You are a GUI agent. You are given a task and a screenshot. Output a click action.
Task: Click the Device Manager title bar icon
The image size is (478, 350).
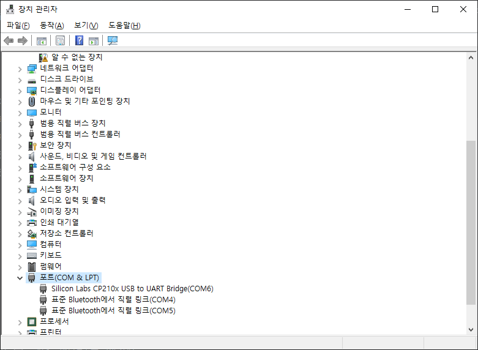(10, 9)
